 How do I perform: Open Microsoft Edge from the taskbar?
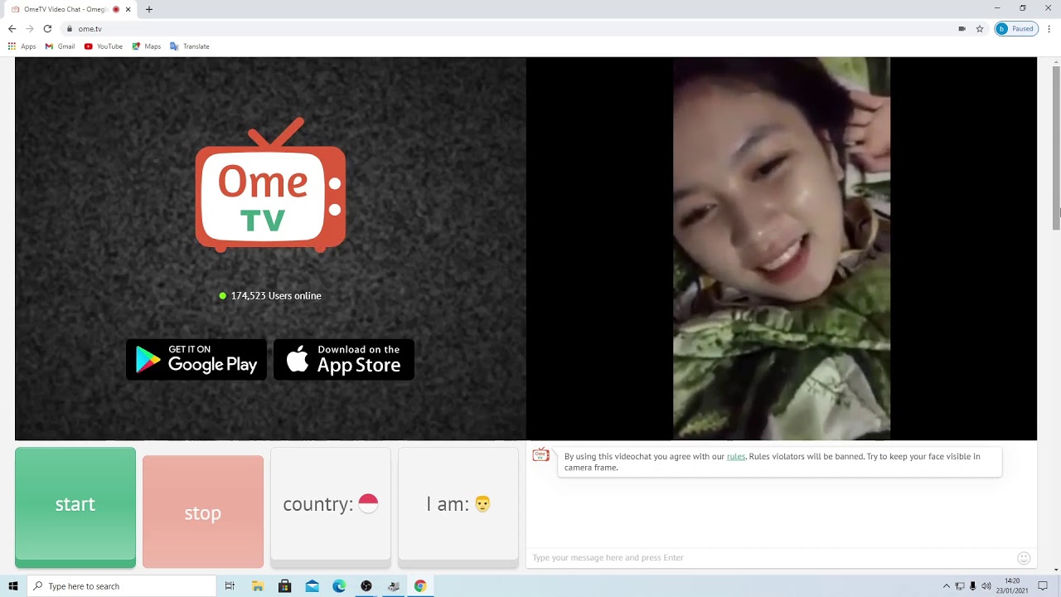pyautogui.click(x=339, y=586)
